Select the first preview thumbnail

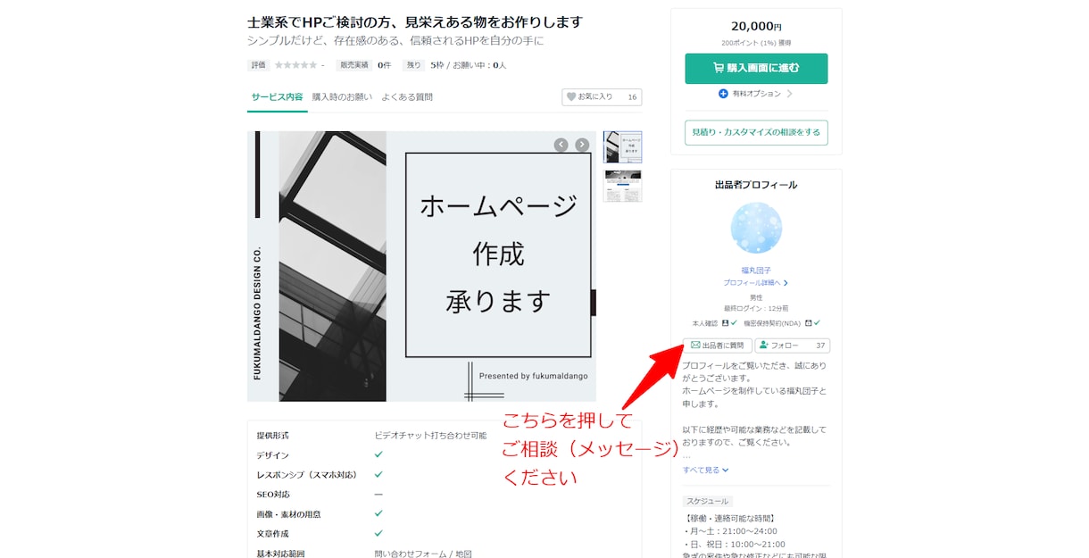[x=622, y=147]
